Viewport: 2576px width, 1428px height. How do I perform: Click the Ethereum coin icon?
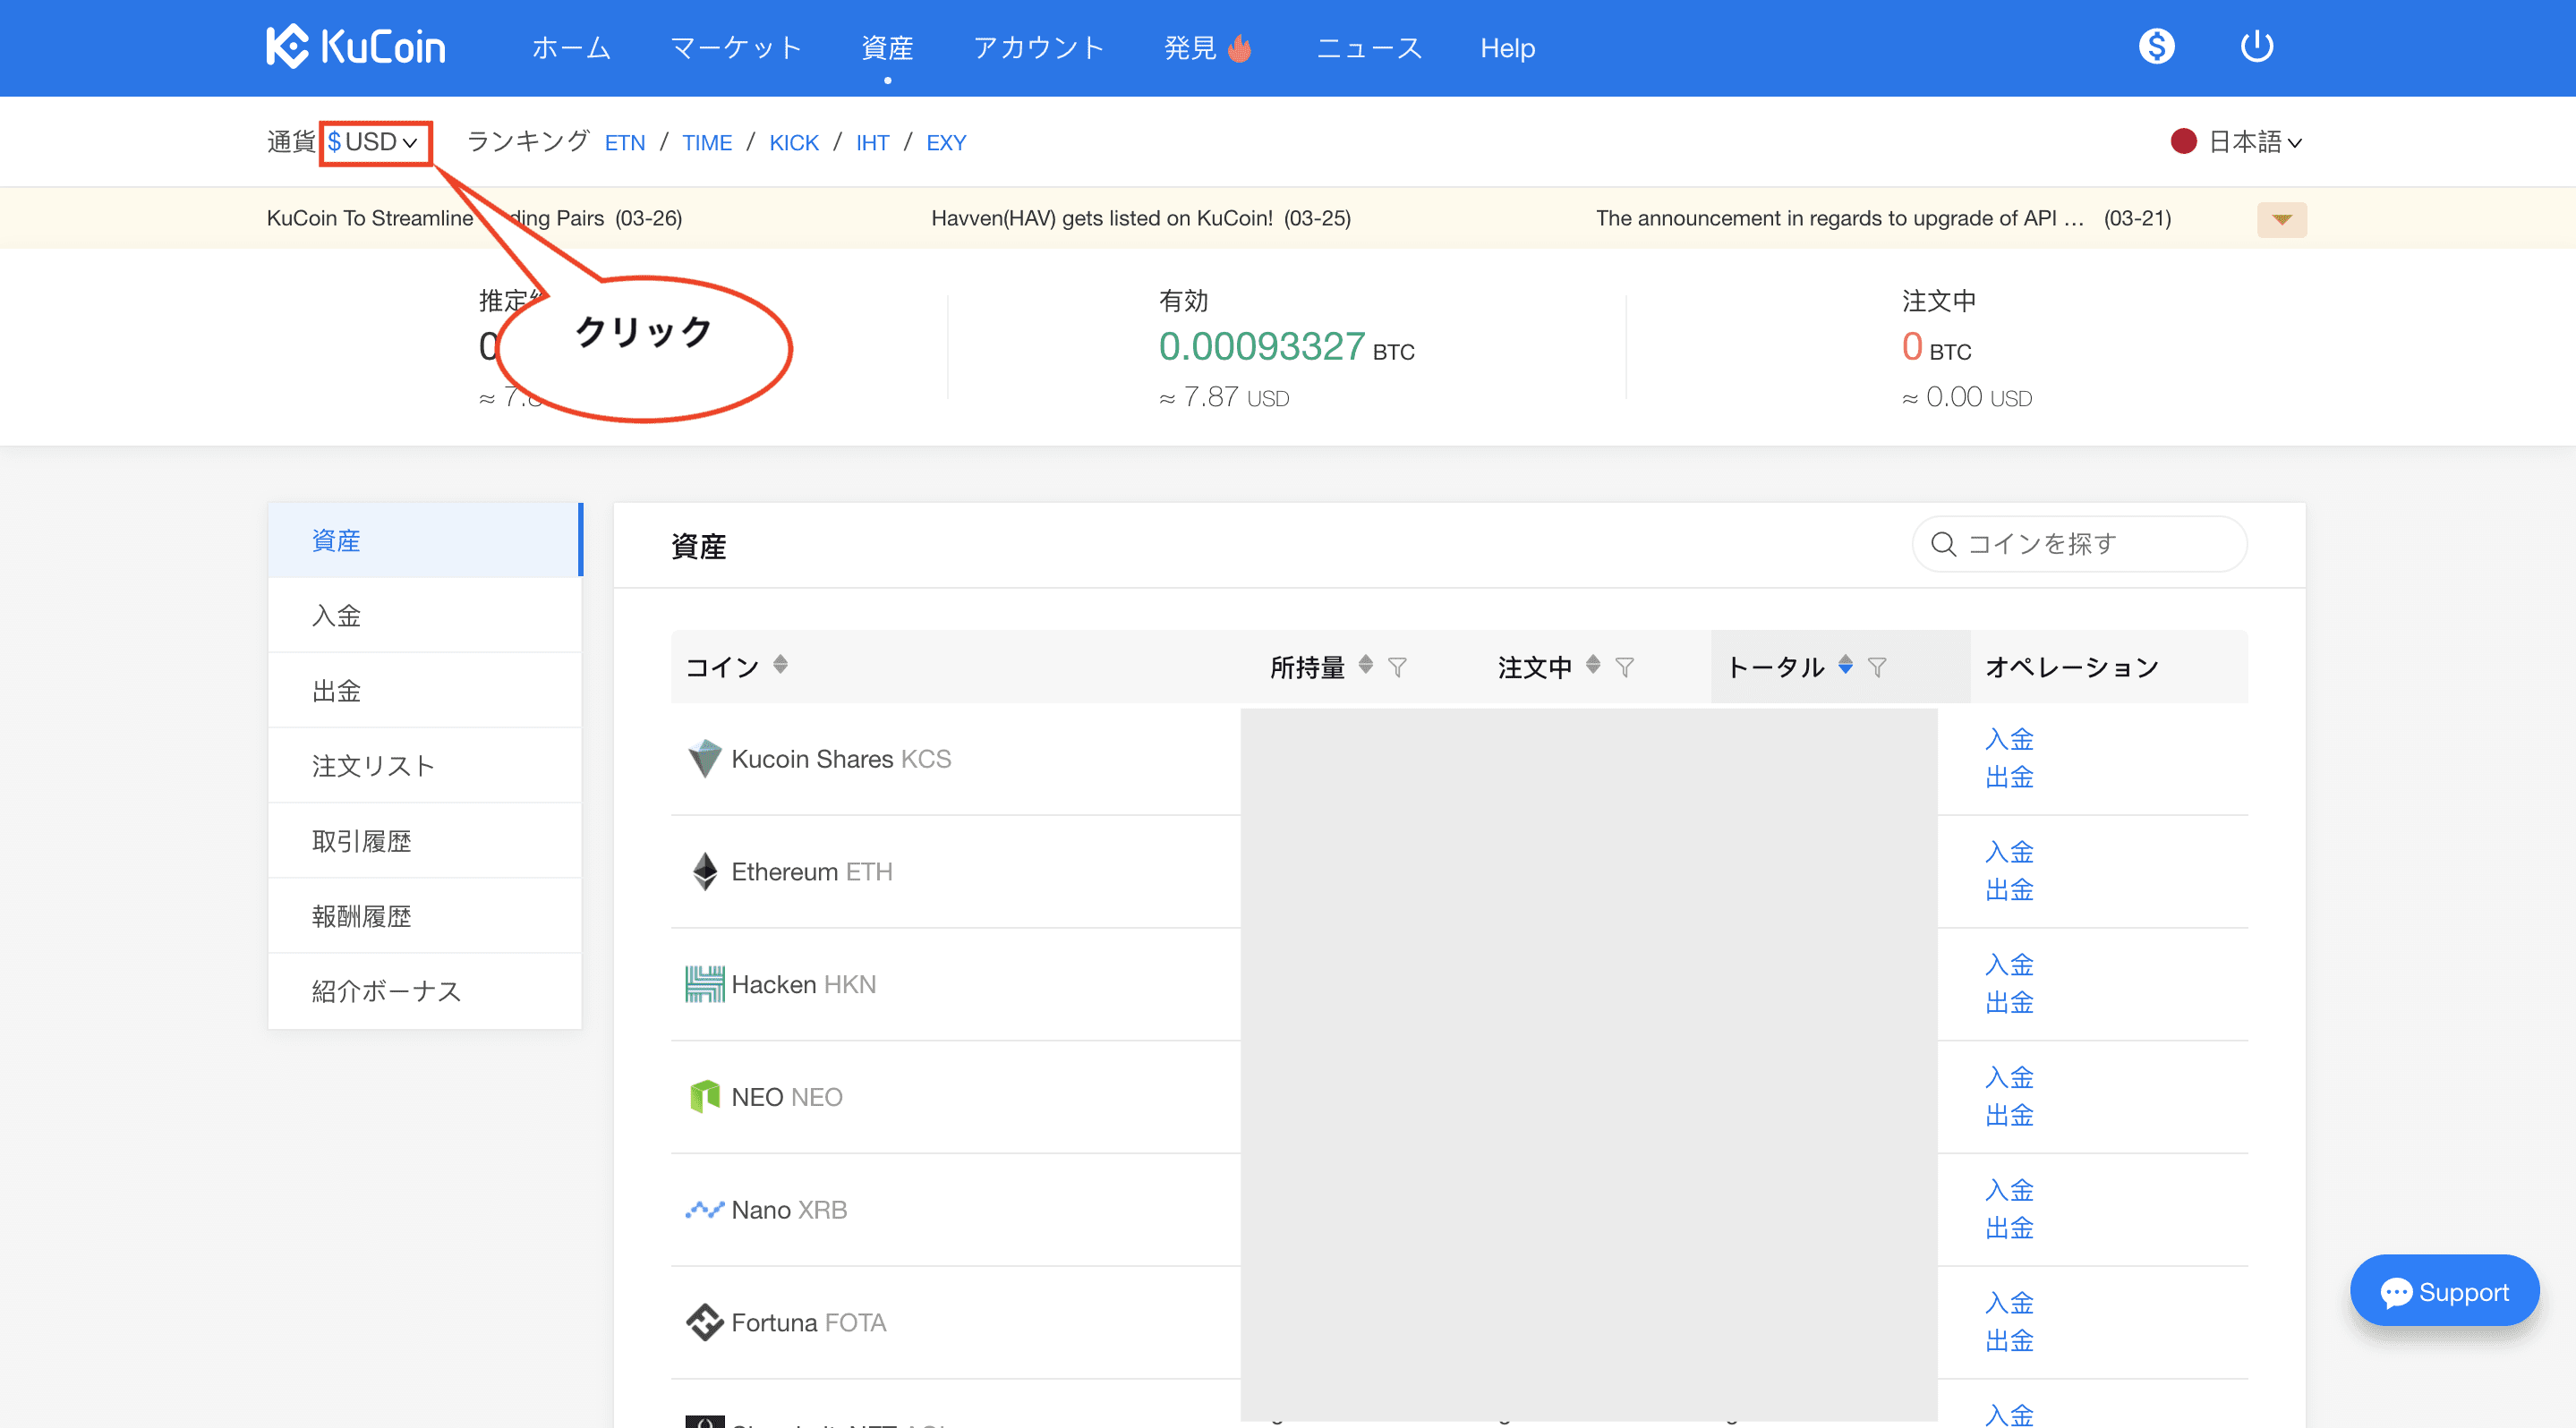coord(704,871)
